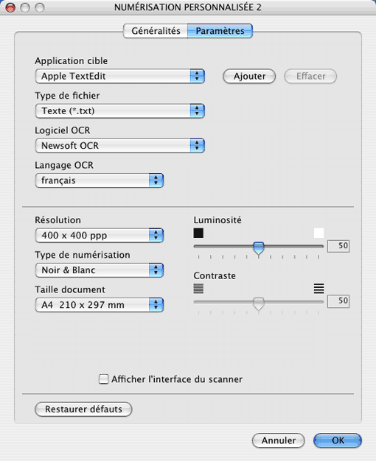The width and height of the screenshot is (376, 461).
Task: Enable Afficher l'interface du scanner checkbox
Action: [103, 379]
